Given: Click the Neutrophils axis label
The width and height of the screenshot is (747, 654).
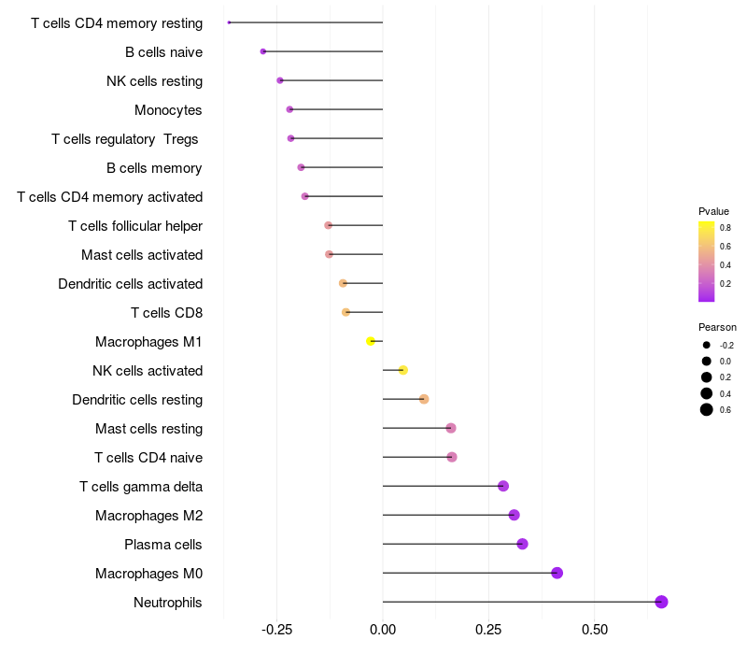Looking at the screenshot, I should [x=168, y=602].
